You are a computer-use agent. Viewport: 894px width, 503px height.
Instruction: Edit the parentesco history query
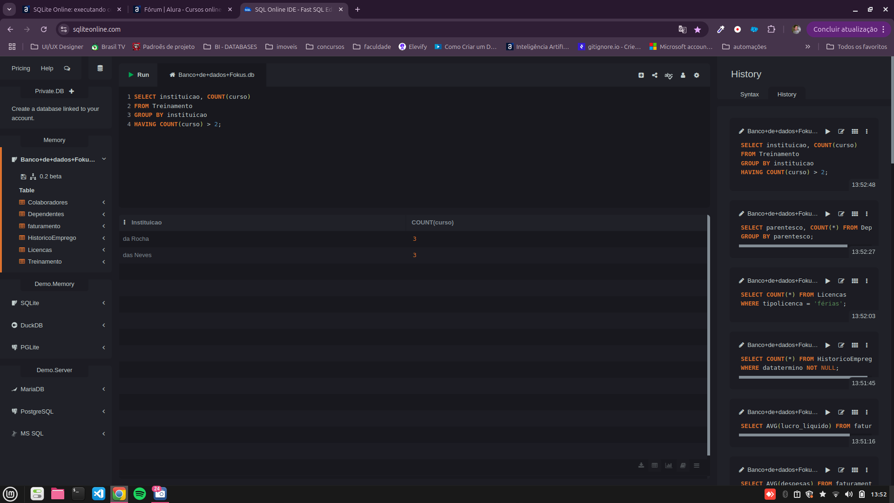pyautogui.click(x=841, y=214)
